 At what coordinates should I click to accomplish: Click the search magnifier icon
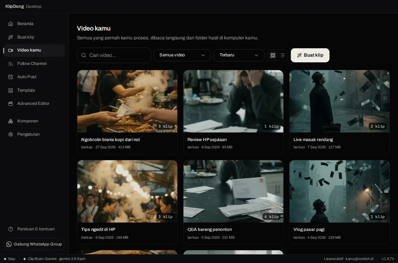coord(84,55)
